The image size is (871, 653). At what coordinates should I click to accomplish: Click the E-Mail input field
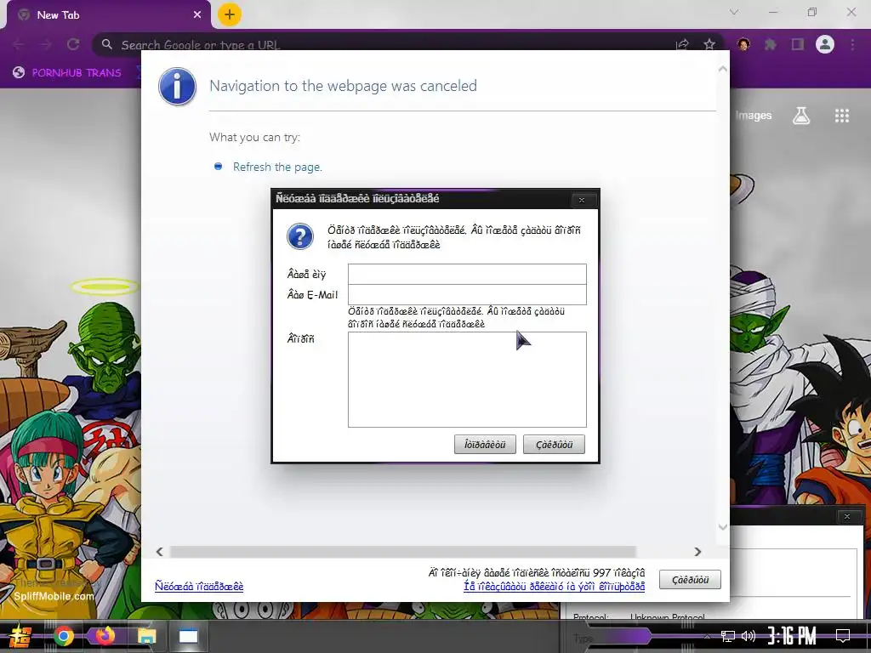pos(467,294)
